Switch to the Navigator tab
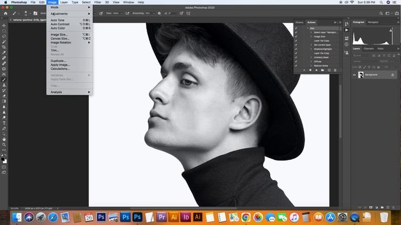The image size is (401, 225). pyautogui.click(x=373, y=22)
